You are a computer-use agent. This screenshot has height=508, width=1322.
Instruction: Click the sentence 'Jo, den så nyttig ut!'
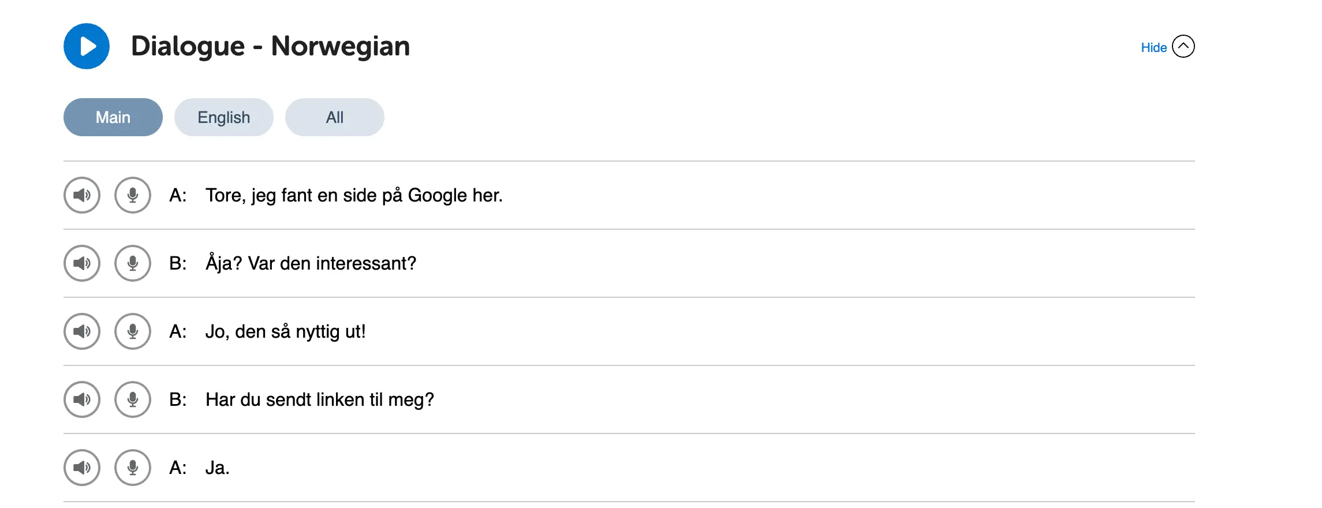click(x=286, y=332)
